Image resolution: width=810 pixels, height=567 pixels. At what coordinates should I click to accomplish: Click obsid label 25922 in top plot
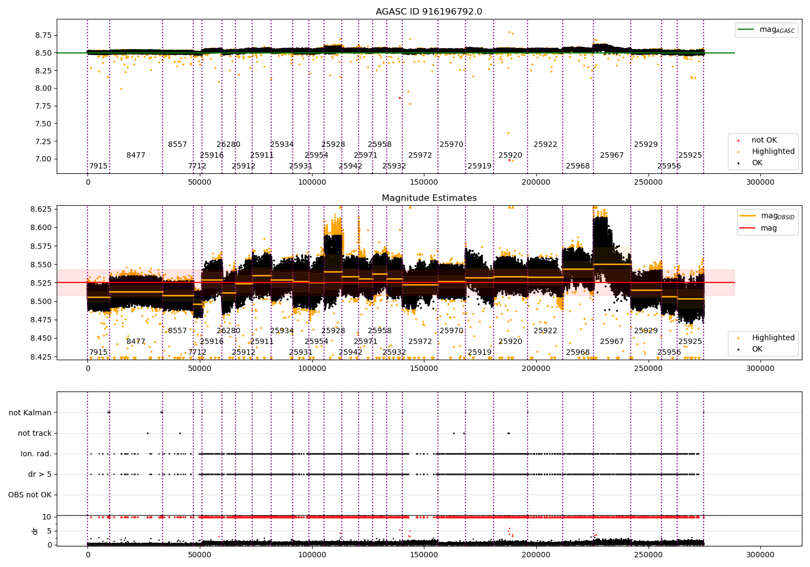(x=545, y=144)
